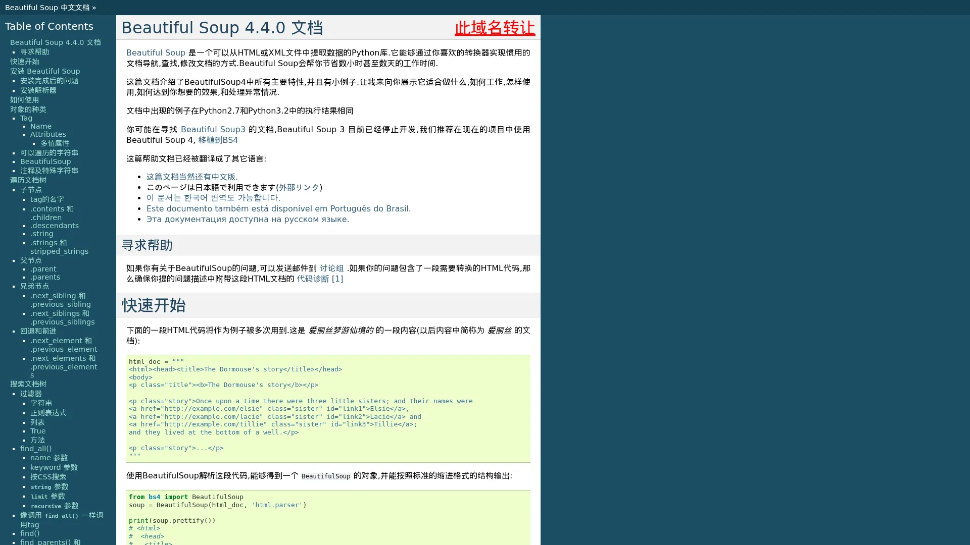
Task: Open 可以遍历的字符串 sidebar entry
Action: (49, 153)
